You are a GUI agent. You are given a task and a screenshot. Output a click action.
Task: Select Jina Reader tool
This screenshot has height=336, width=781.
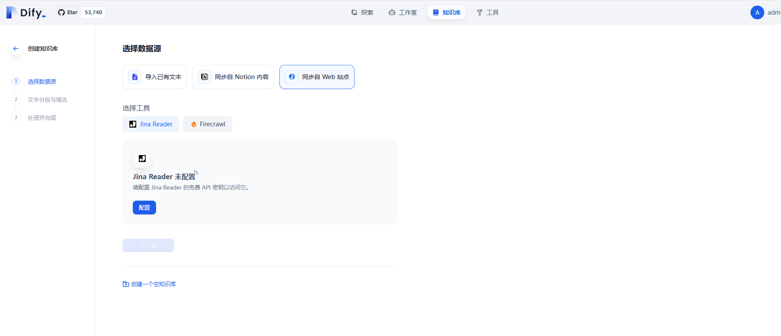151,124
